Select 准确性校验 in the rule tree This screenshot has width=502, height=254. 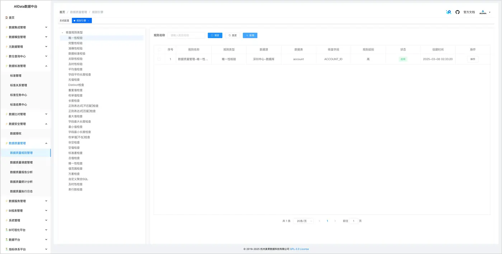coord(75,48)
